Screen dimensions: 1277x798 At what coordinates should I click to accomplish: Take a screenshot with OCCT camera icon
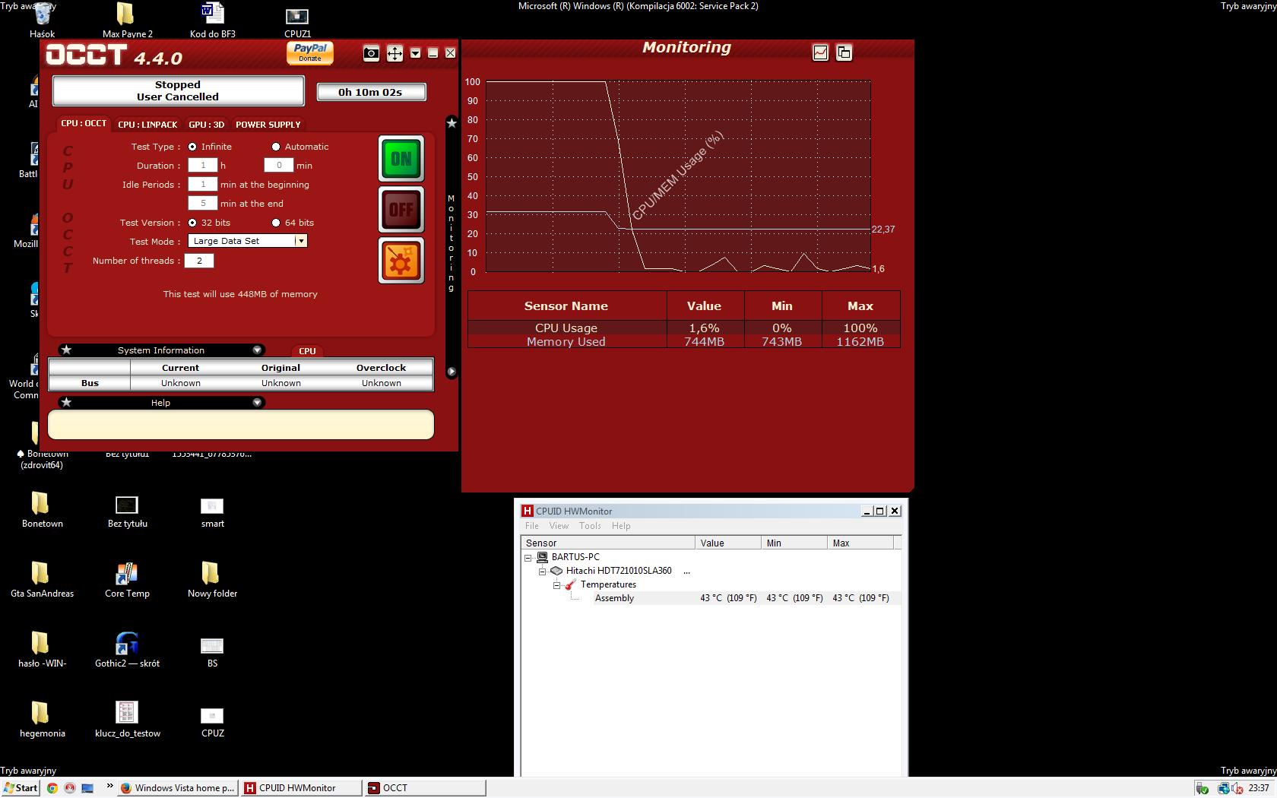click(371, 53)
